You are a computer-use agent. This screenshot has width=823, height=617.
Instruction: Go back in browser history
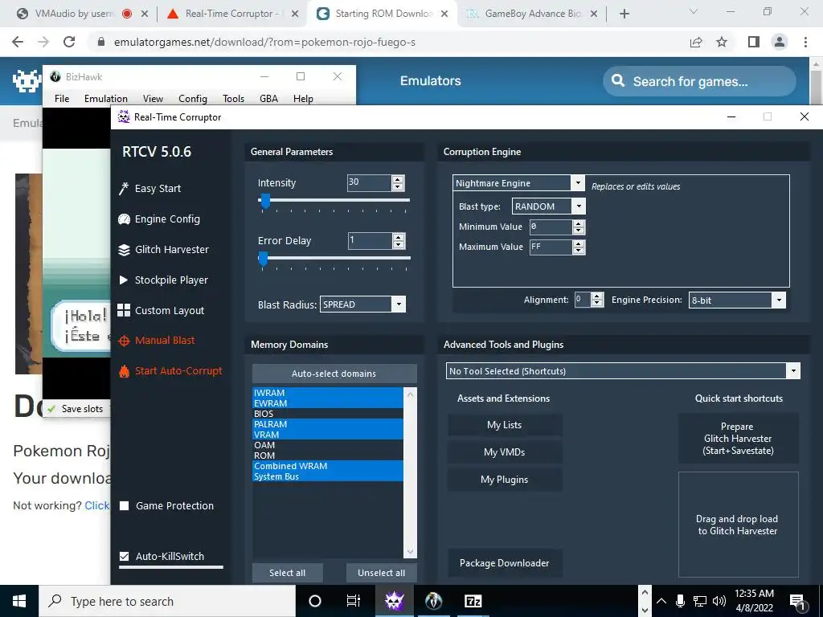[18, 42]
